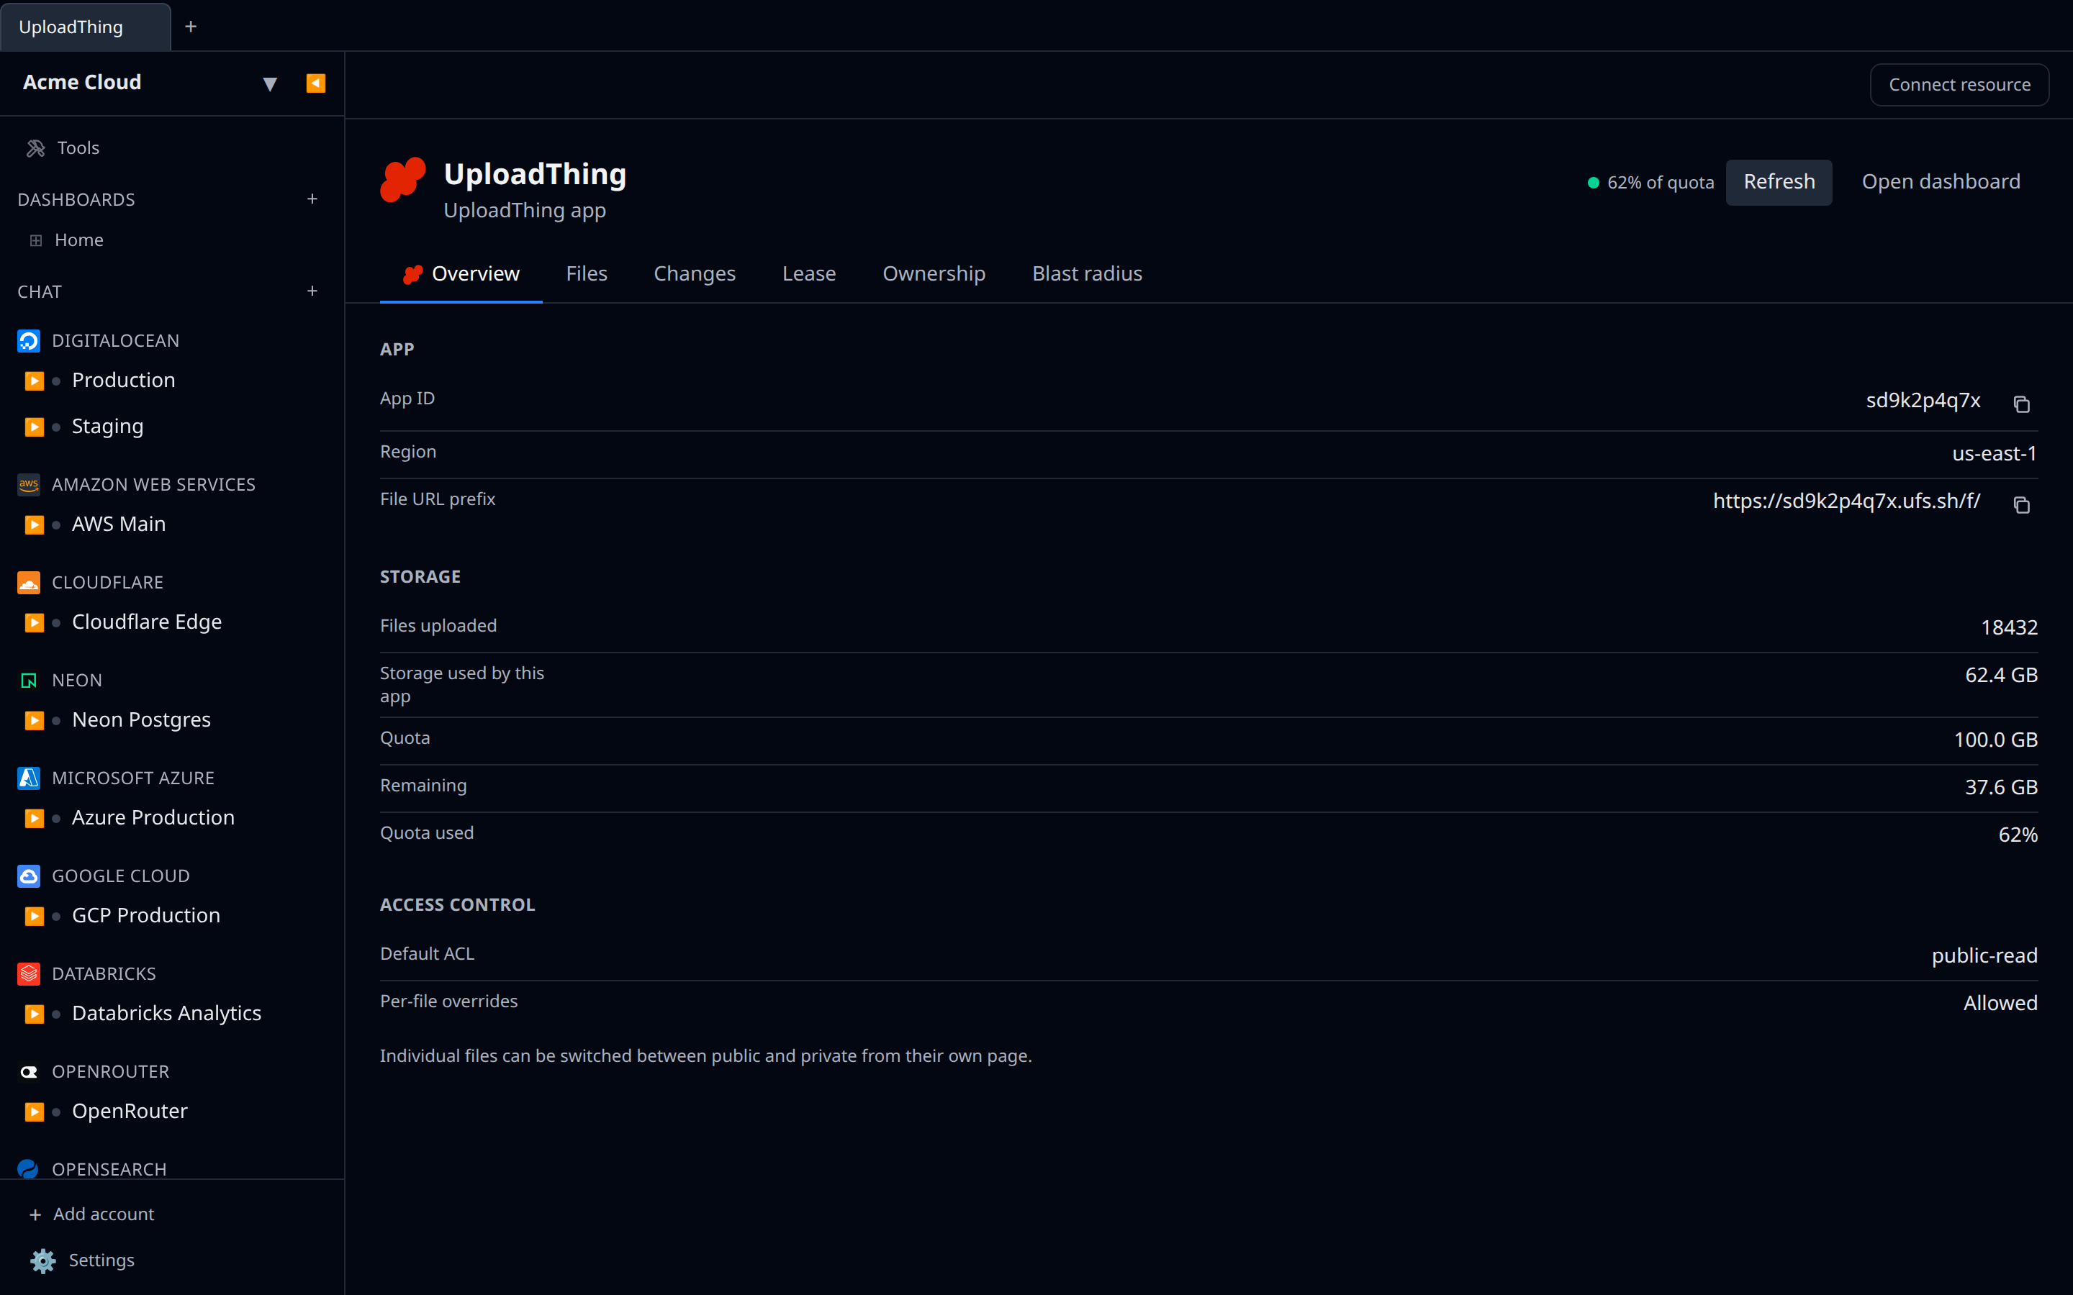
Task: Click Add account in sidebar
Action: pyautogui.click(x=104, y=1214)
